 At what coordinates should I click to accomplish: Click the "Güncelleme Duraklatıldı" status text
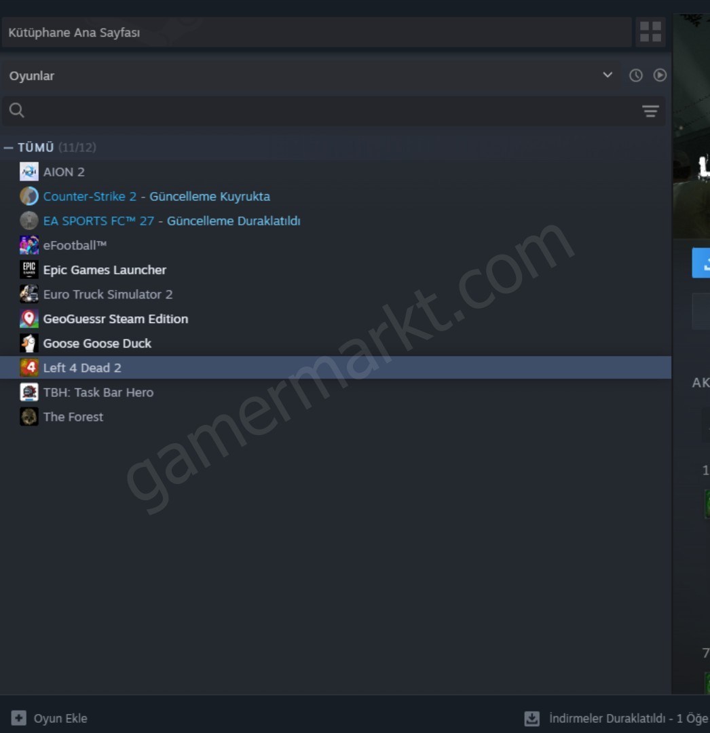(233, 221)
